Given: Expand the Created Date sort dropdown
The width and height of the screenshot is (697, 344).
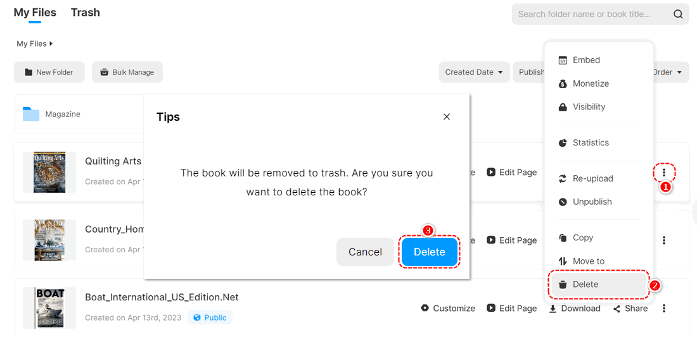Looking at the screenshot, I should pos(475,72).
